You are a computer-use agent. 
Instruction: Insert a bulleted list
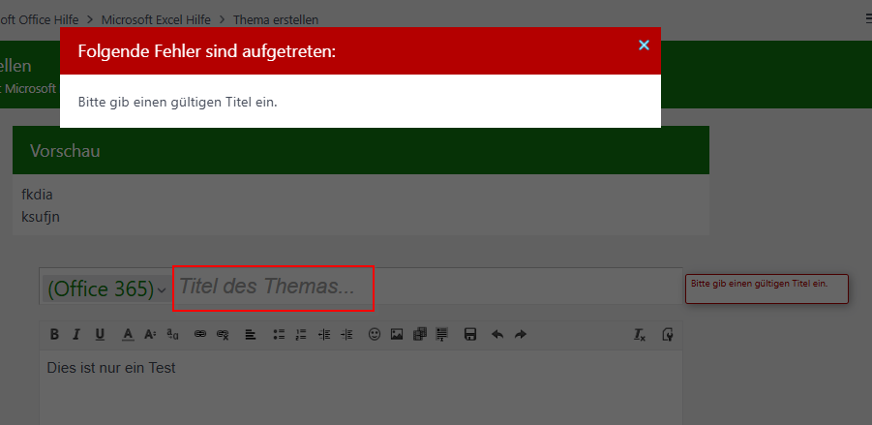pos(279,334)
